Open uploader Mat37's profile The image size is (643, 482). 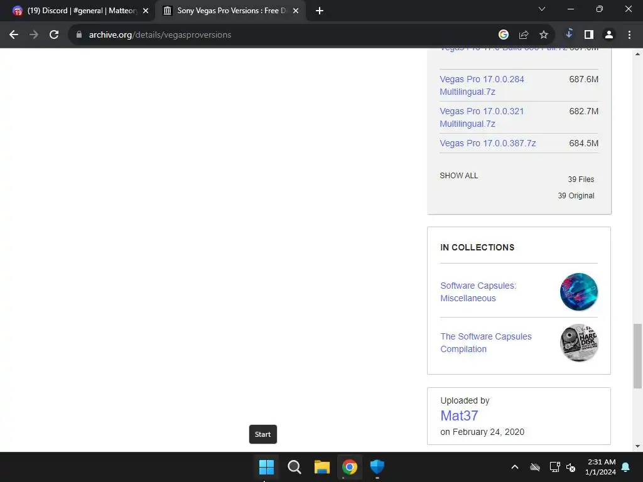[x=459, y=415]
